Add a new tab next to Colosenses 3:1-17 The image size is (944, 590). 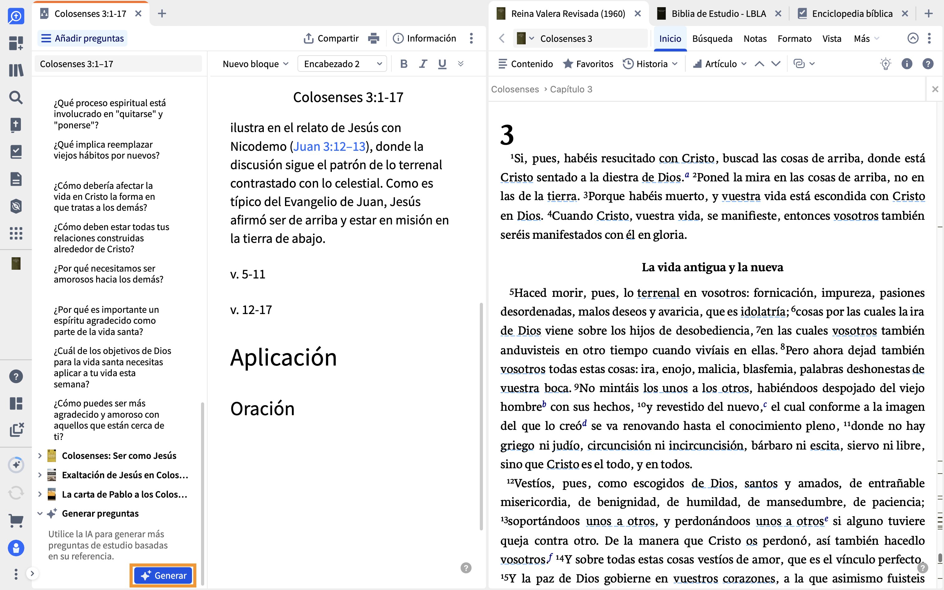tap(162, 14)
